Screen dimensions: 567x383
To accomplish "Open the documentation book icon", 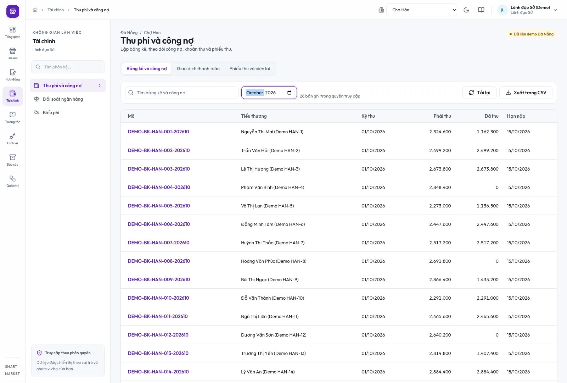I will click(481, 10).
